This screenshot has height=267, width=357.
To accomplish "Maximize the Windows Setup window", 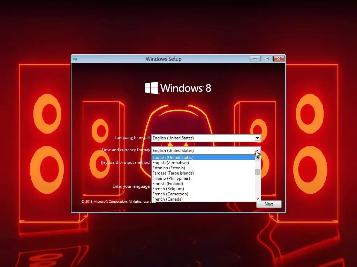I will (x=267, y=59).
